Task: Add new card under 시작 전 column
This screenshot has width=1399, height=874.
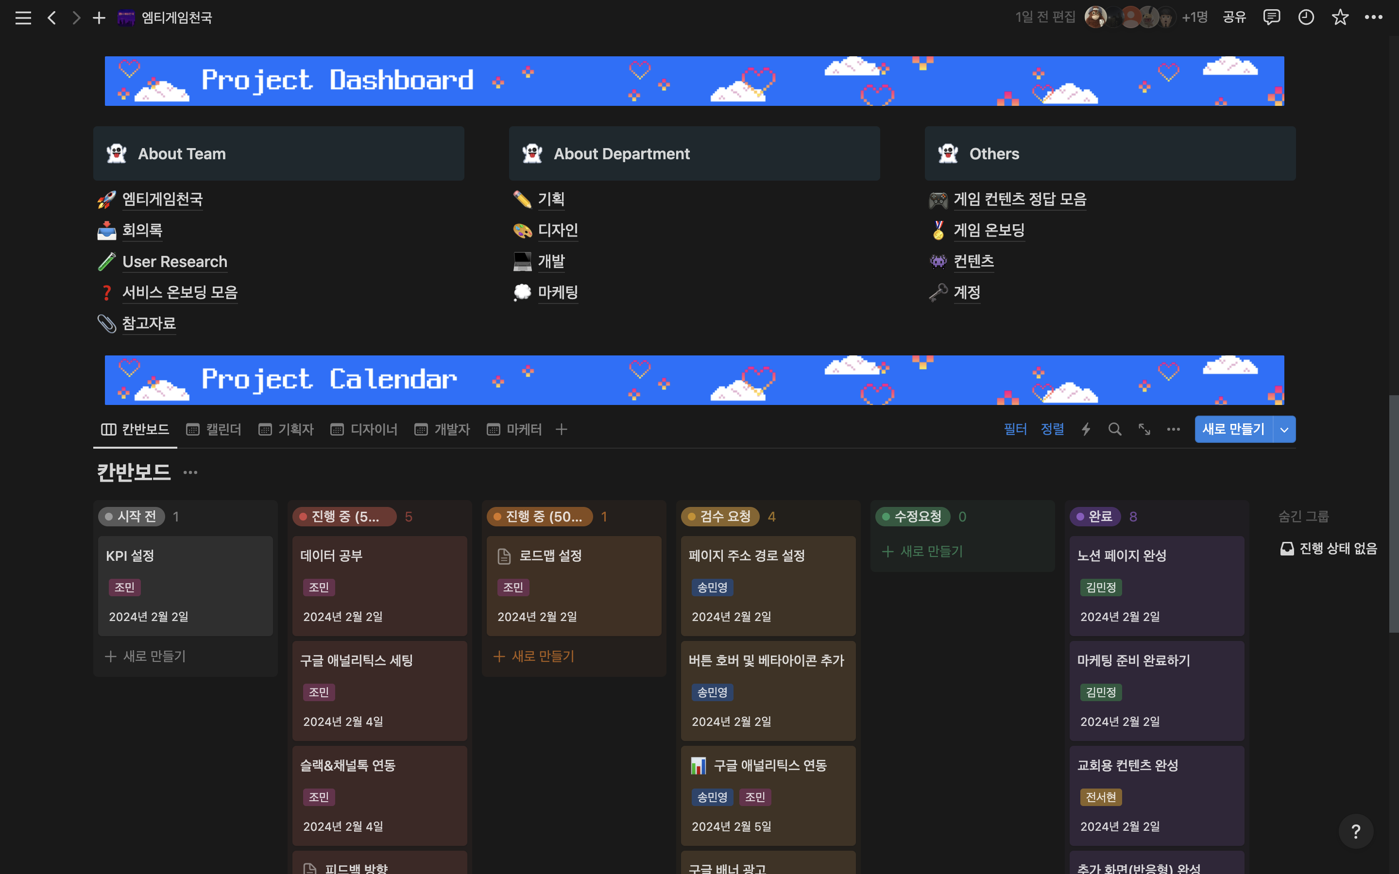Action: coord(146,656)
